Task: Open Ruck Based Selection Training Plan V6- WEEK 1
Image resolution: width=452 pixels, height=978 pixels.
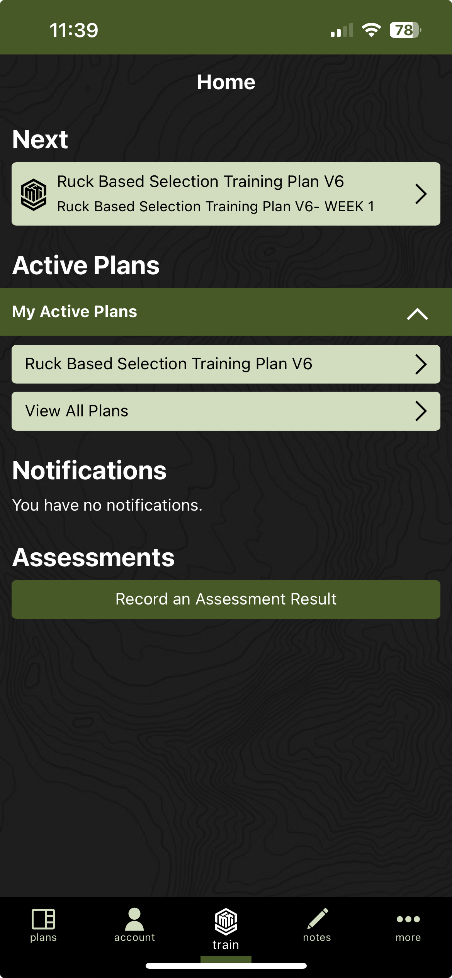Action: click(215, 207)
